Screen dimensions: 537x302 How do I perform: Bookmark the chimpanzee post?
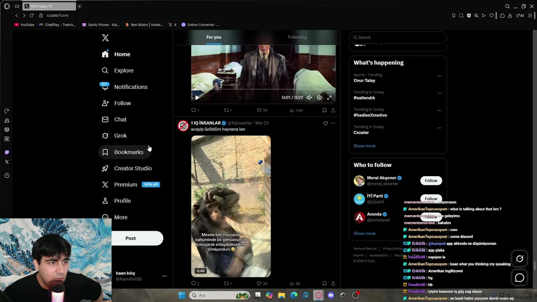click(324, 284)
